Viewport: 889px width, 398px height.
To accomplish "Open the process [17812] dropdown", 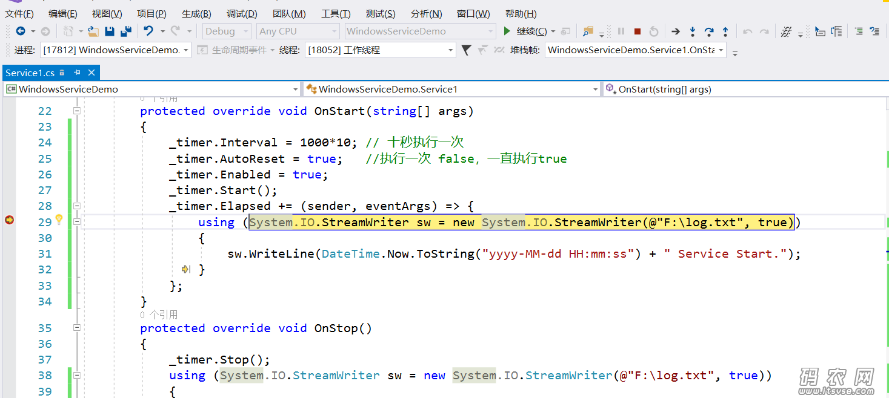I will point(116,50).
